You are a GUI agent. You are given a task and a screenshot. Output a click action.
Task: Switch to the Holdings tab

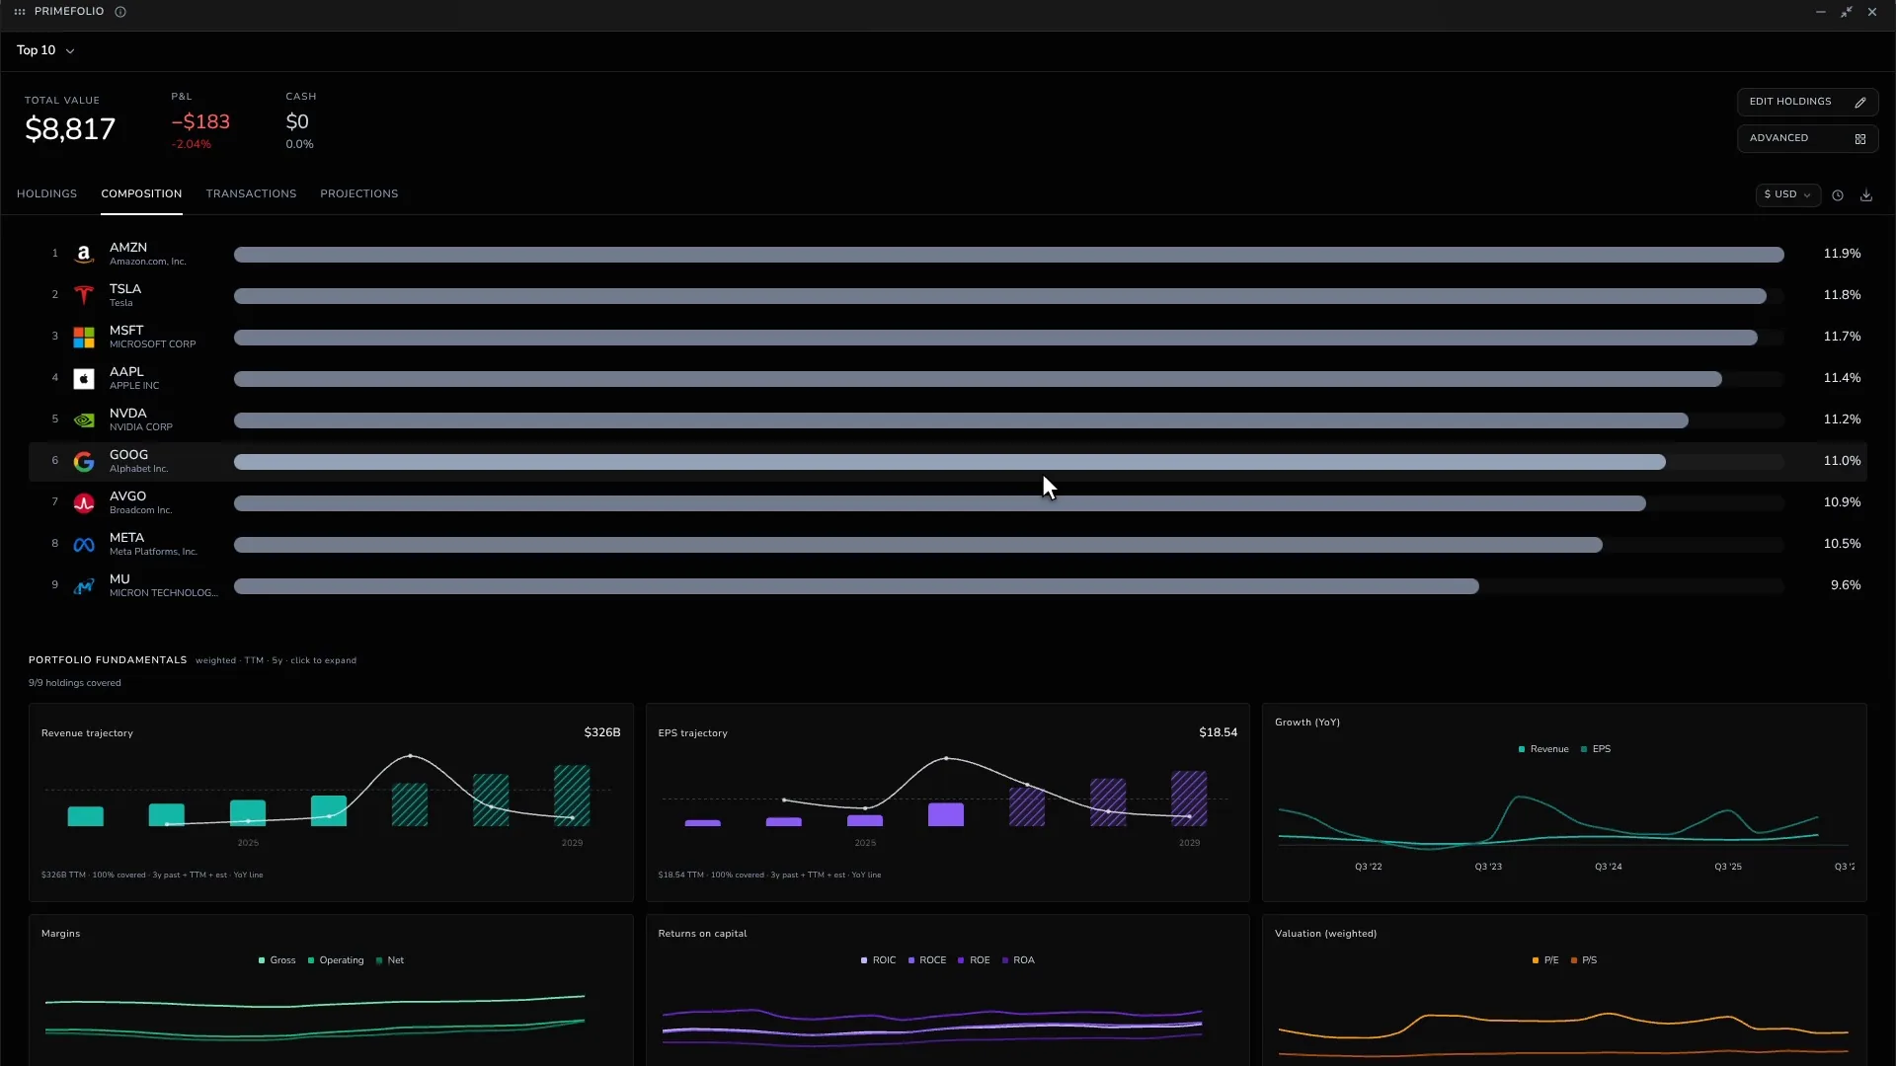tap(46, 193)
